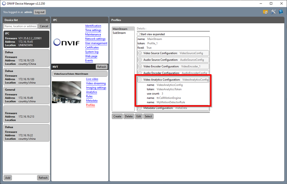Expand Audio Source Configuration section
The height and width of the screenshot is (184, 287).
[x=140, y=60]
